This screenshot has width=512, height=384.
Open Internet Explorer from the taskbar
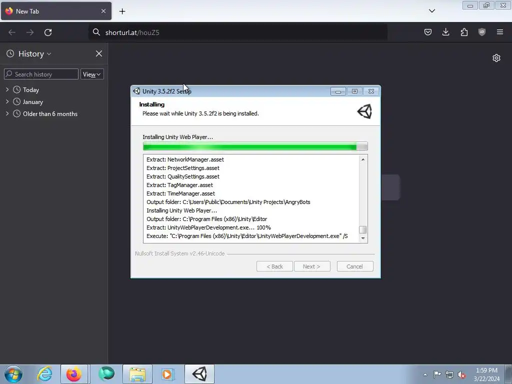tap(44, 374)
